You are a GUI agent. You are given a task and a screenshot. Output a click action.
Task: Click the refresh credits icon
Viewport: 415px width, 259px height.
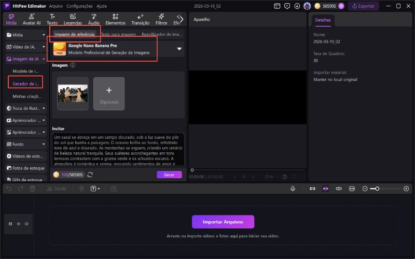click(90, 175)
